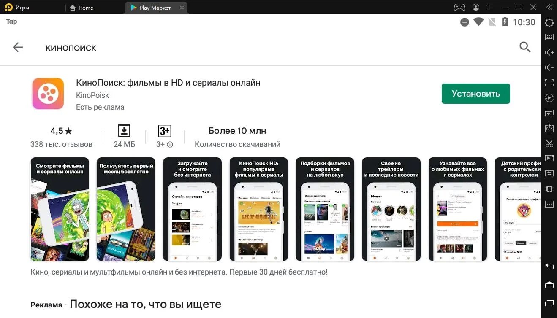Open the synchronizer icon in sidebar
This screenshot has height=318, width=557.
pos(549,173)
